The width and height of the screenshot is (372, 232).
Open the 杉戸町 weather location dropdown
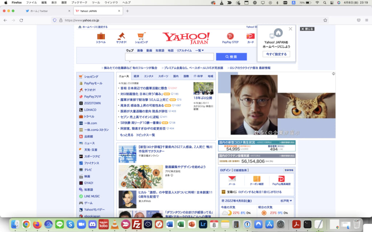[286, 201]
